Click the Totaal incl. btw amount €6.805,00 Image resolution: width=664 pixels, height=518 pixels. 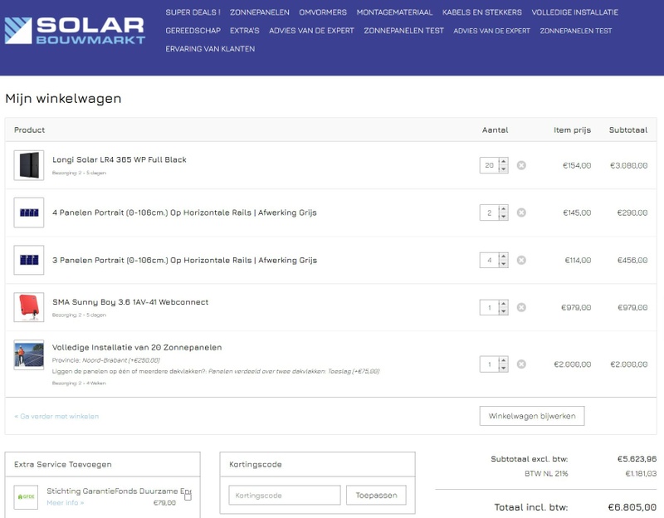(x=632, y=507)
